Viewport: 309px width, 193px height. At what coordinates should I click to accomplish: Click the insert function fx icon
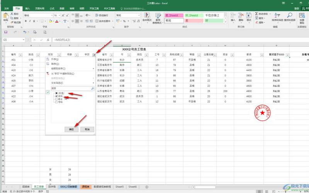48,40
